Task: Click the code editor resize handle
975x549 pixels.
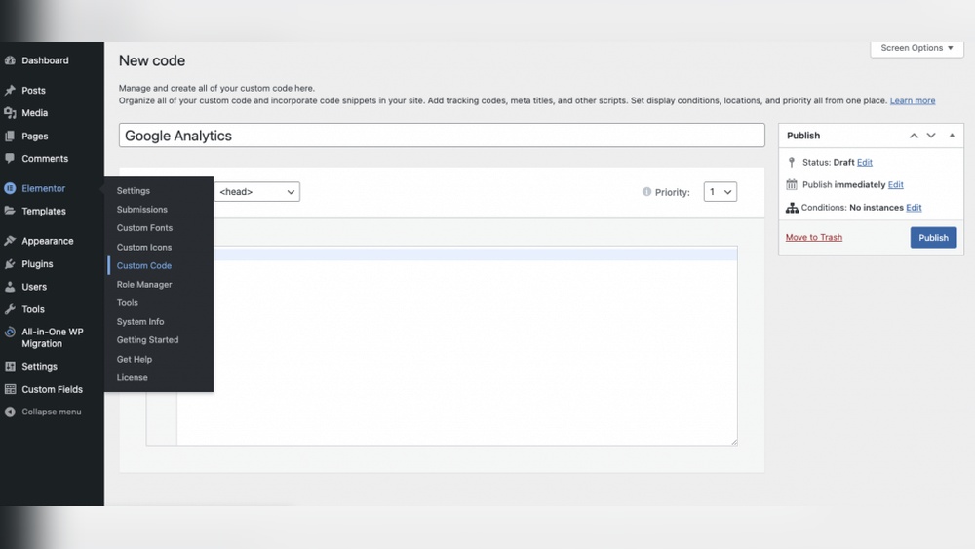Action: pos(734,442)
